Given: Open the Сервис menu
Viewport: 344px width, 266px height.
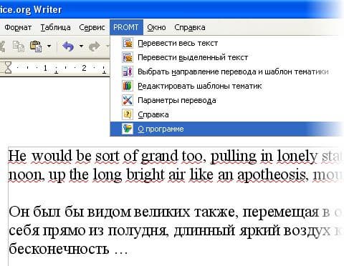Looking at the screenshot, I should 92,27.
